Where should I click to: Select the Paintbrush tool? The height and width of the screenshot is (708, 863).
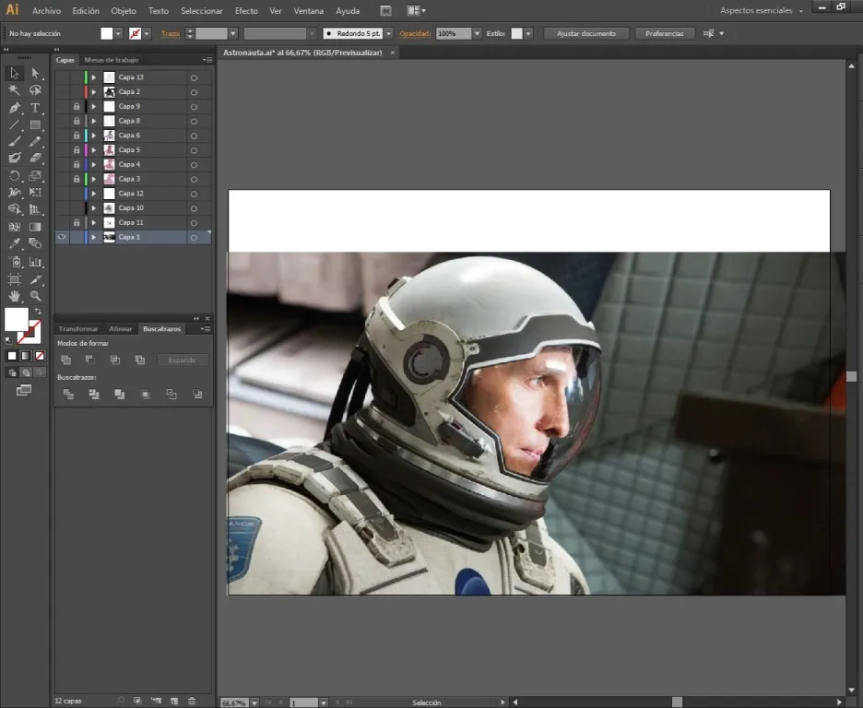[x=15, y=142]
